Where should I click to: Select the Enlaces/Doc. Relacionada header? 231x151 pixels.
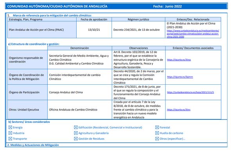[x=193, y=20]
